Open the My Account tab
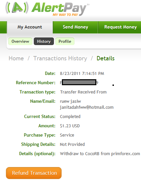 (30, 27)
